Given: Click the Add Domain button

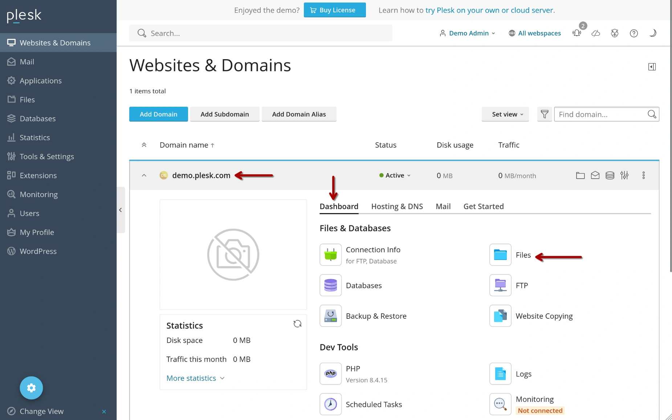Looking at the screenshot, I should pos(158,114).
